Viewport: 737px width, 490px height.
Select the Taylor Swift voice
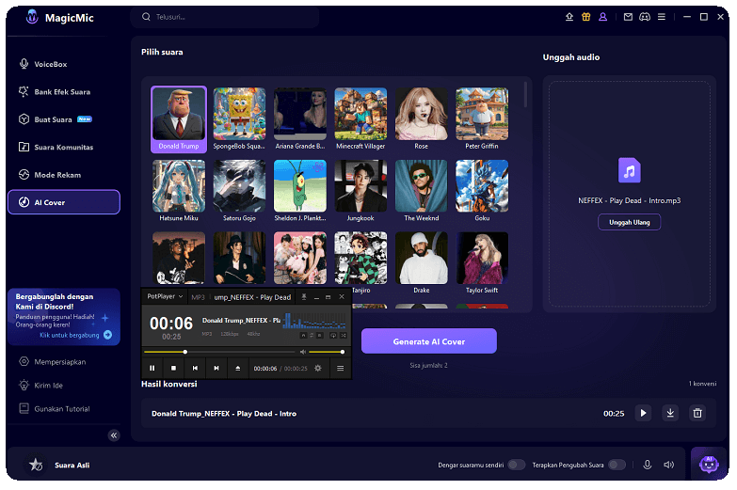click(482, 263)
